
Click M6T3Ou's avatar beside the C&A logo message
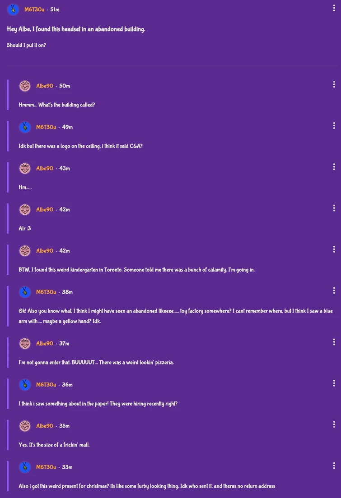[25, 127]
